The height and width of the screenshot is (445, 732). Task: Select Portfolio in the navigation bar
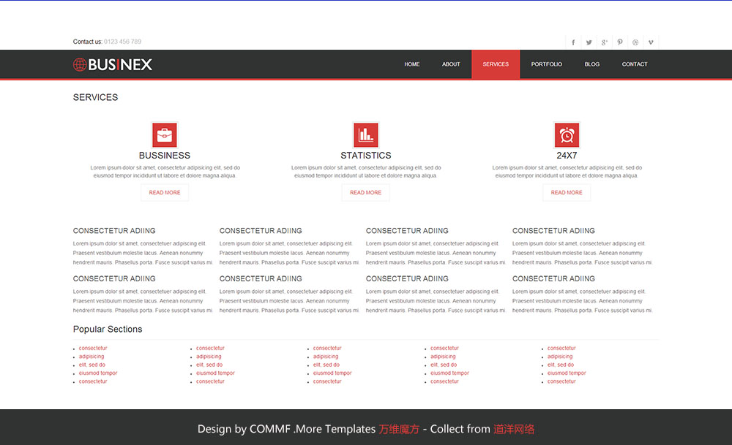(x=547, y=64)
